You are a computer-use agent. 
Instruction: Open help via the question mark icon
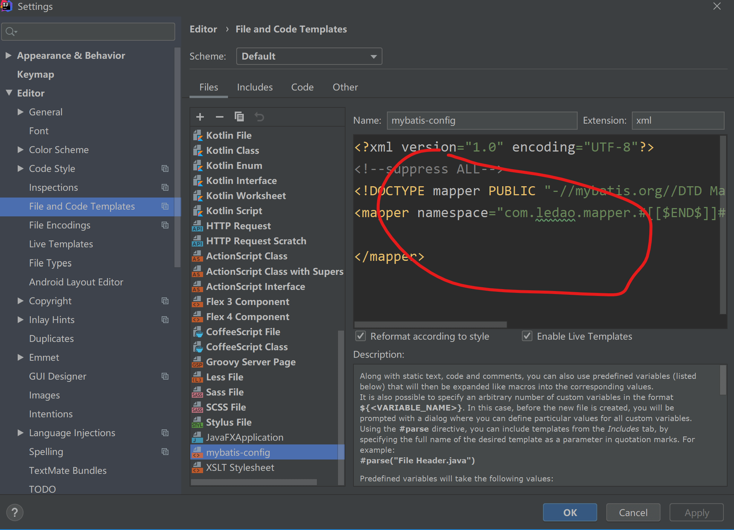click(15, 512)
